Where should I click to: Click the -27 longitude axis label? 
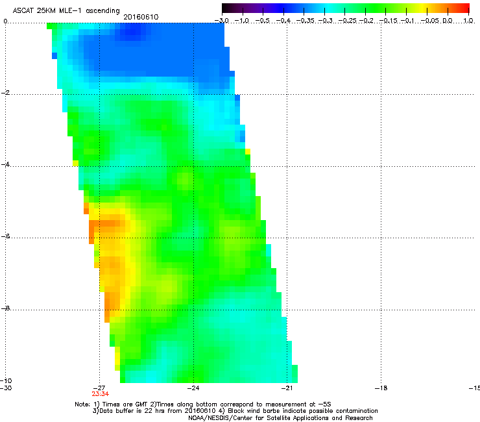(x=99, y=388)
